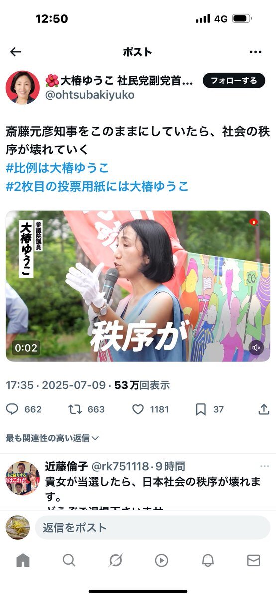Screen dimensions: 276x598
Task: Open more options on 近藤倫子's reply
Action: click(265, 466)
